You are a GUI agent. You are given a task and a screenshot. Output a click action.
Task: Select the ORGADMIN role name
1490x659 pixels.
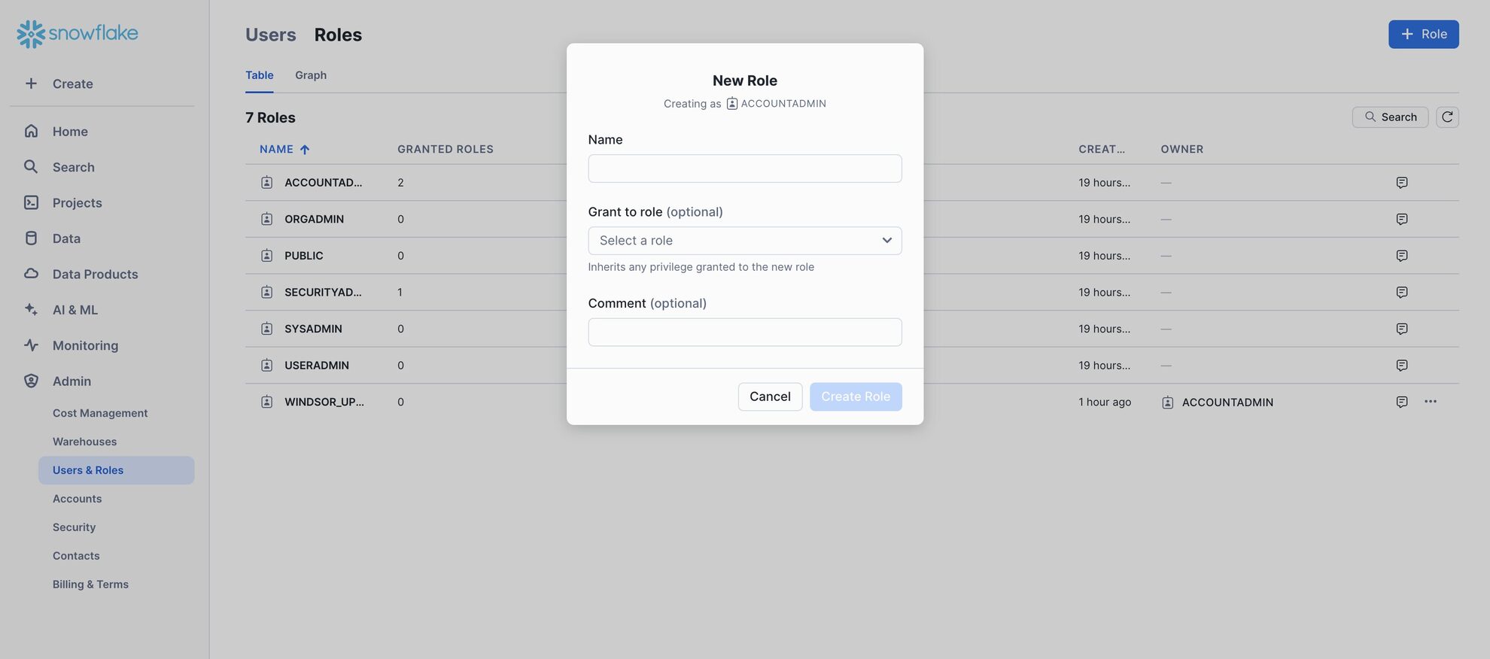314,219
